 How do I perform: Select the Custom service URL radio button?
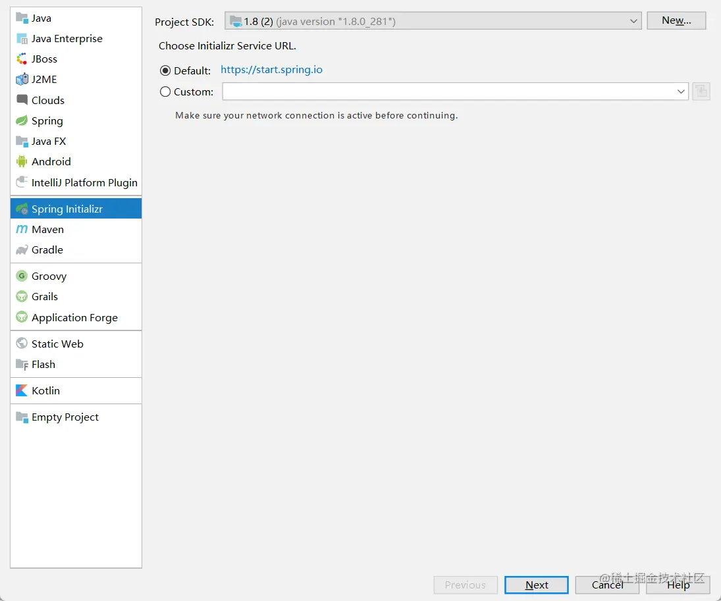coord(165,91)
